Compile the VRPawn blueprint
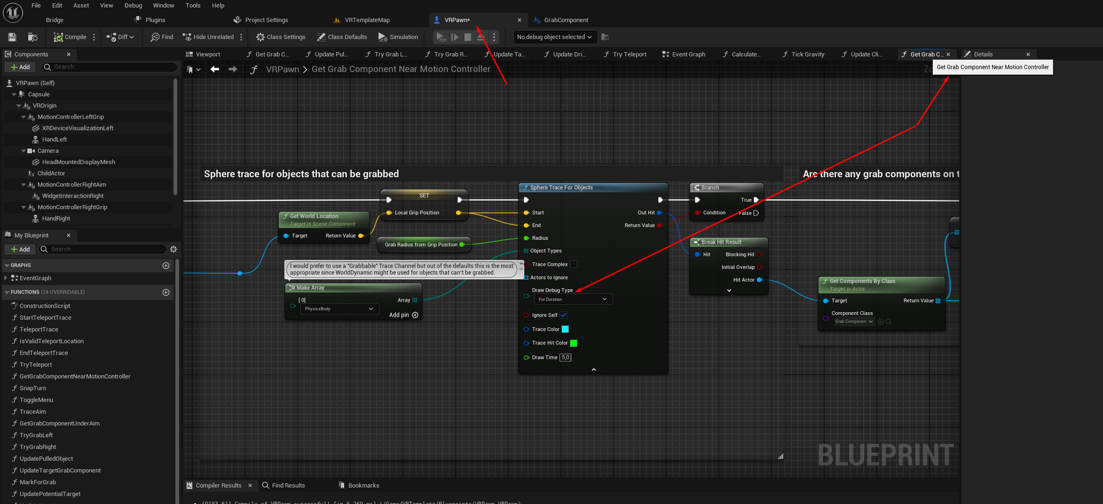1103x504 pixels. coord(70,37)
